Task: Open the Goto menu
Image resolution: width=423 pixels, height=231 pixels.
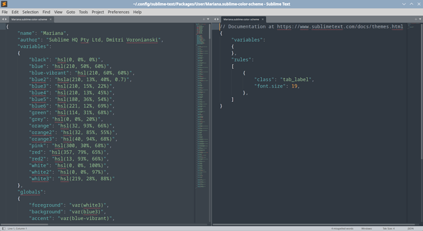Action: pos(70,12)
